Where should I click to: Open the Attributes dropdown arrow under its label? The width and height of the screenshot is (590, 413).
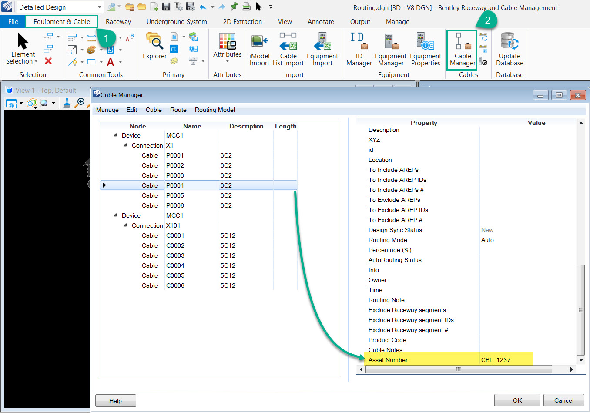(227, 61)
